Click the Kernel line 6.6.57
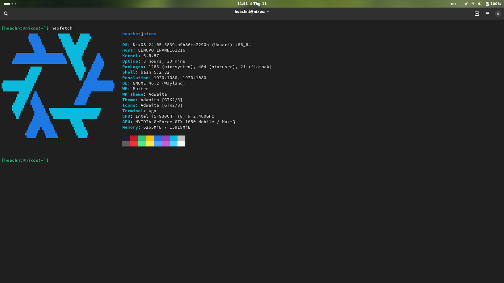This screenshot has width=504, height=283. [x=140, y=56]
